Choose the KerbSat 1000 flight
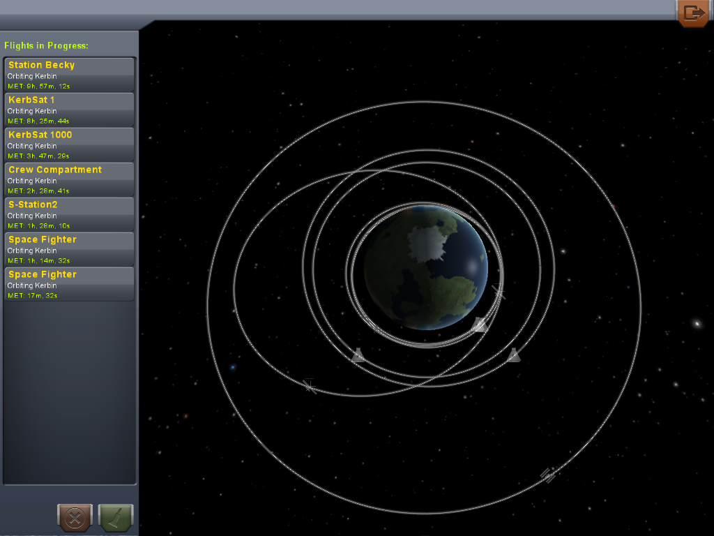Viewport: 714px width, 536px height. click(69, 144)
